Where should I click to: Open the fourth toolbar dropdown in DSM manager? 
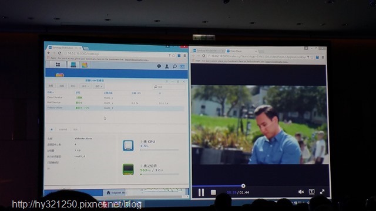85,86
